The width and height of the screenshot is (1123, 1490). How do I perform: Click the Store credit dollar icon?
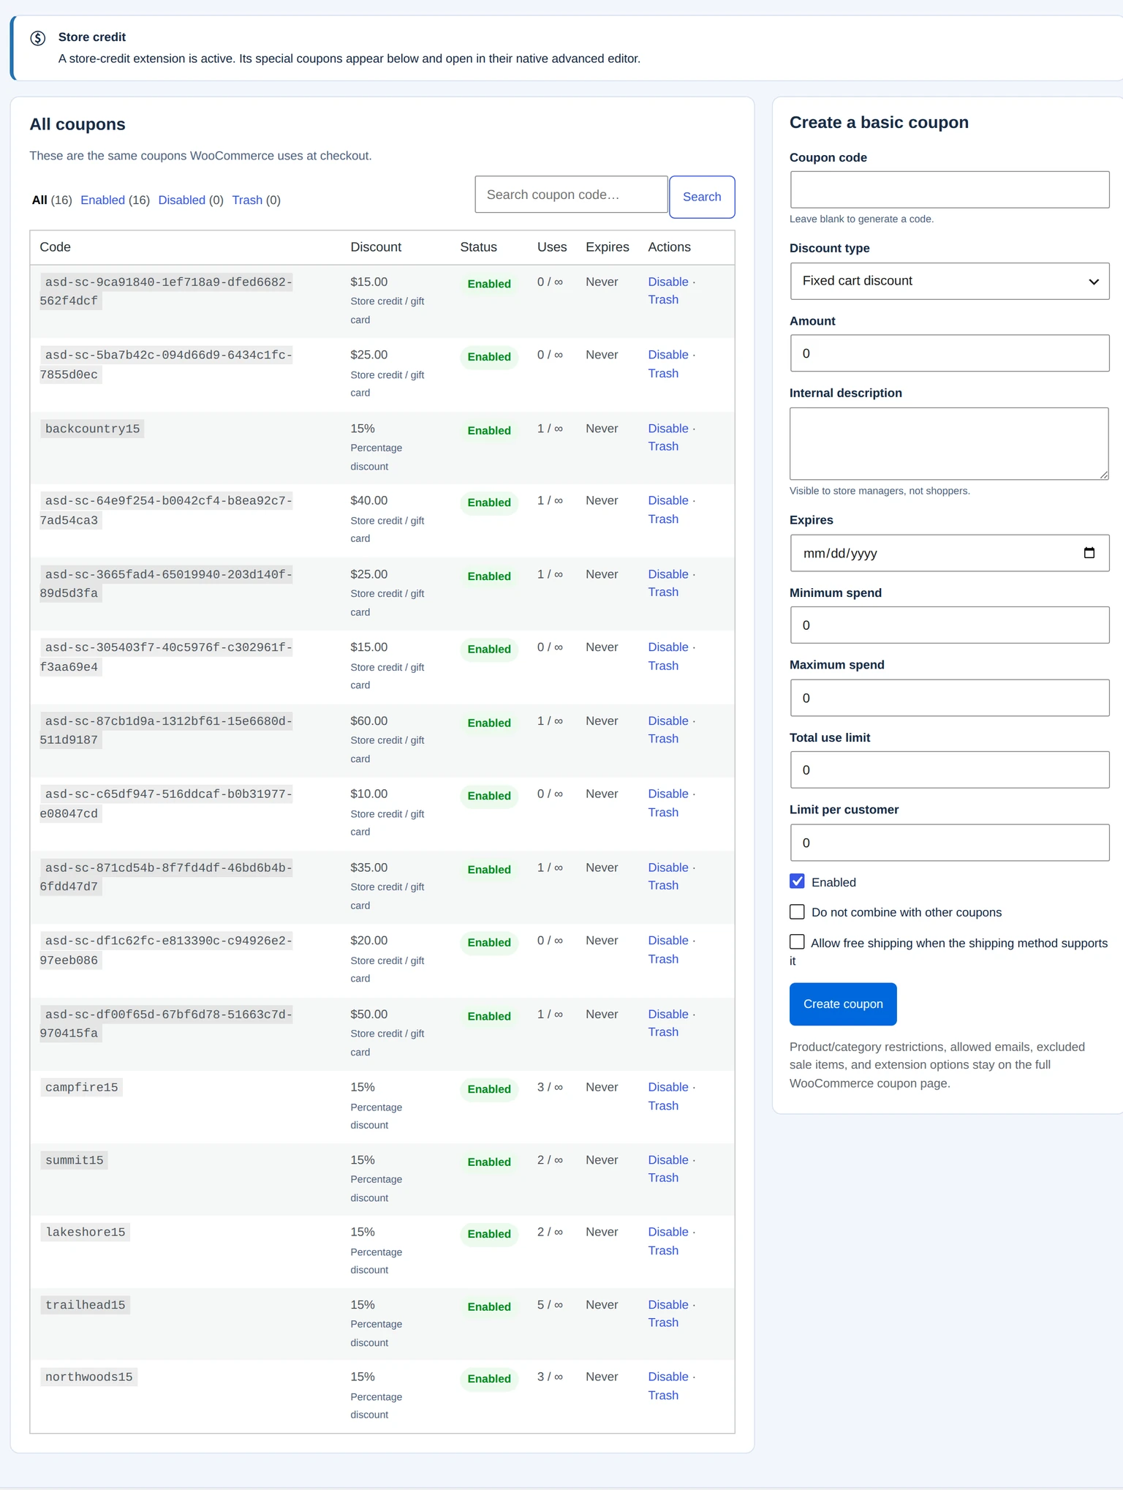pyautogui.click(x=38, y=38)
